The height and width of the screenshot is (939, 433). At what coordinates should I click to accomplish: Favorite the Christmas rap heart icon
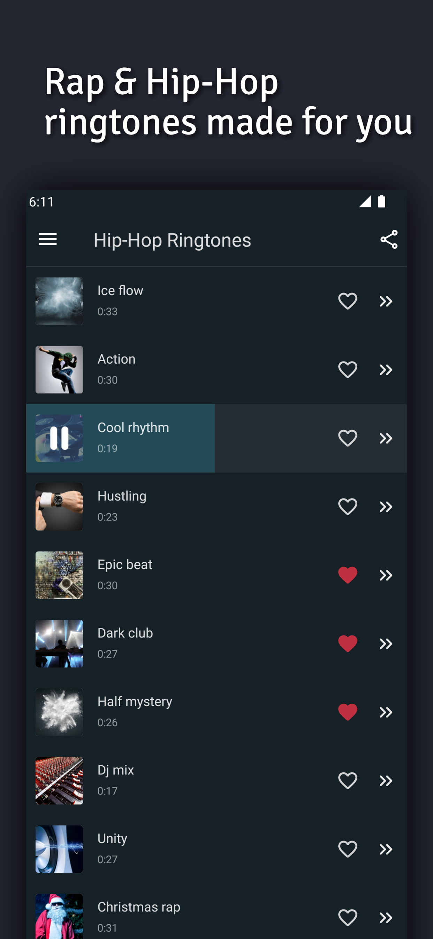[x=348, y=918]
